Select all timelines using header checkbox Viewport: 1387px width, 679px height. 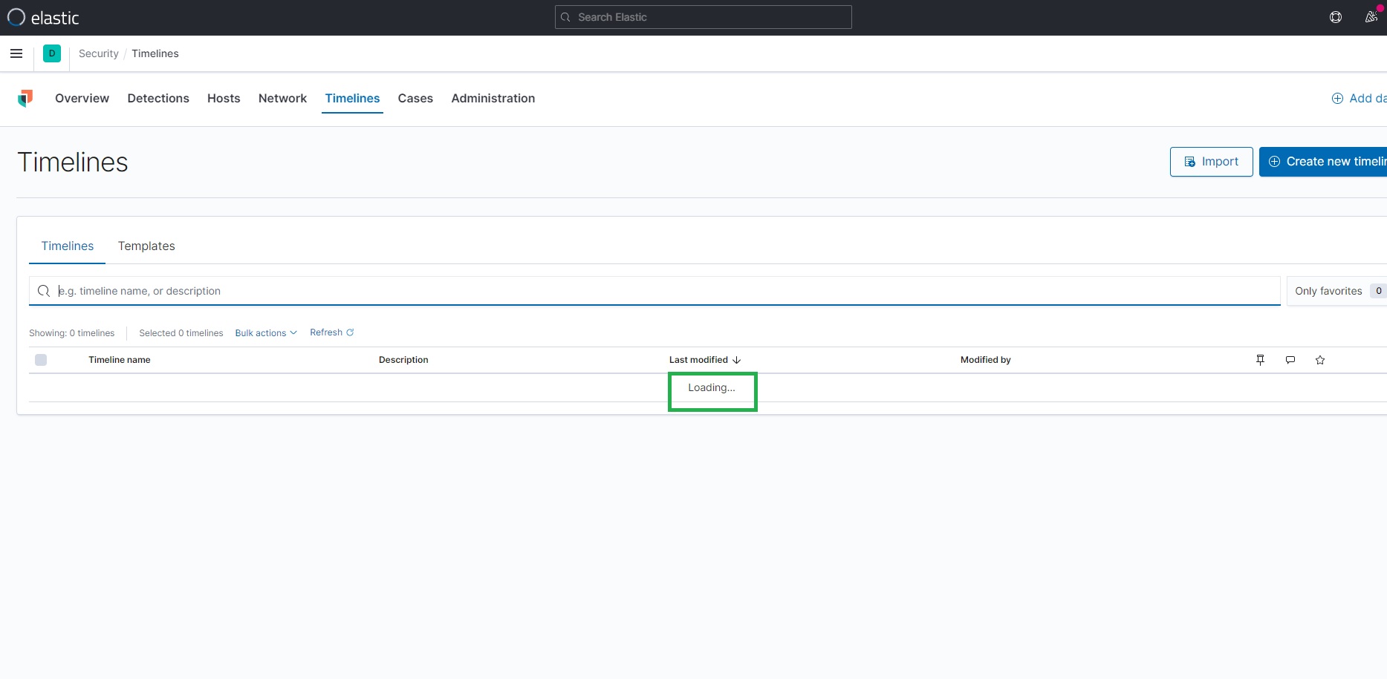pos(41,360)
